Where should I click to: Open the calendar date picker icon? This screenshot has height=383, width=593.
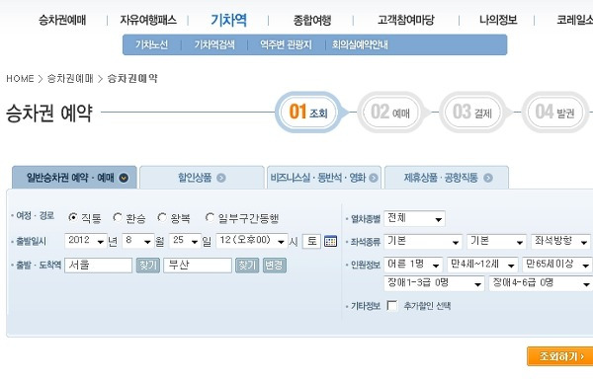click(x=330, y=241)
